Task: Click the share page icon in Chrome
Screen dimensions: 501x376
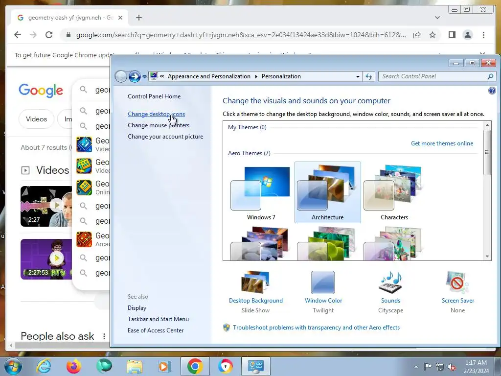Action: pos(417,35)
